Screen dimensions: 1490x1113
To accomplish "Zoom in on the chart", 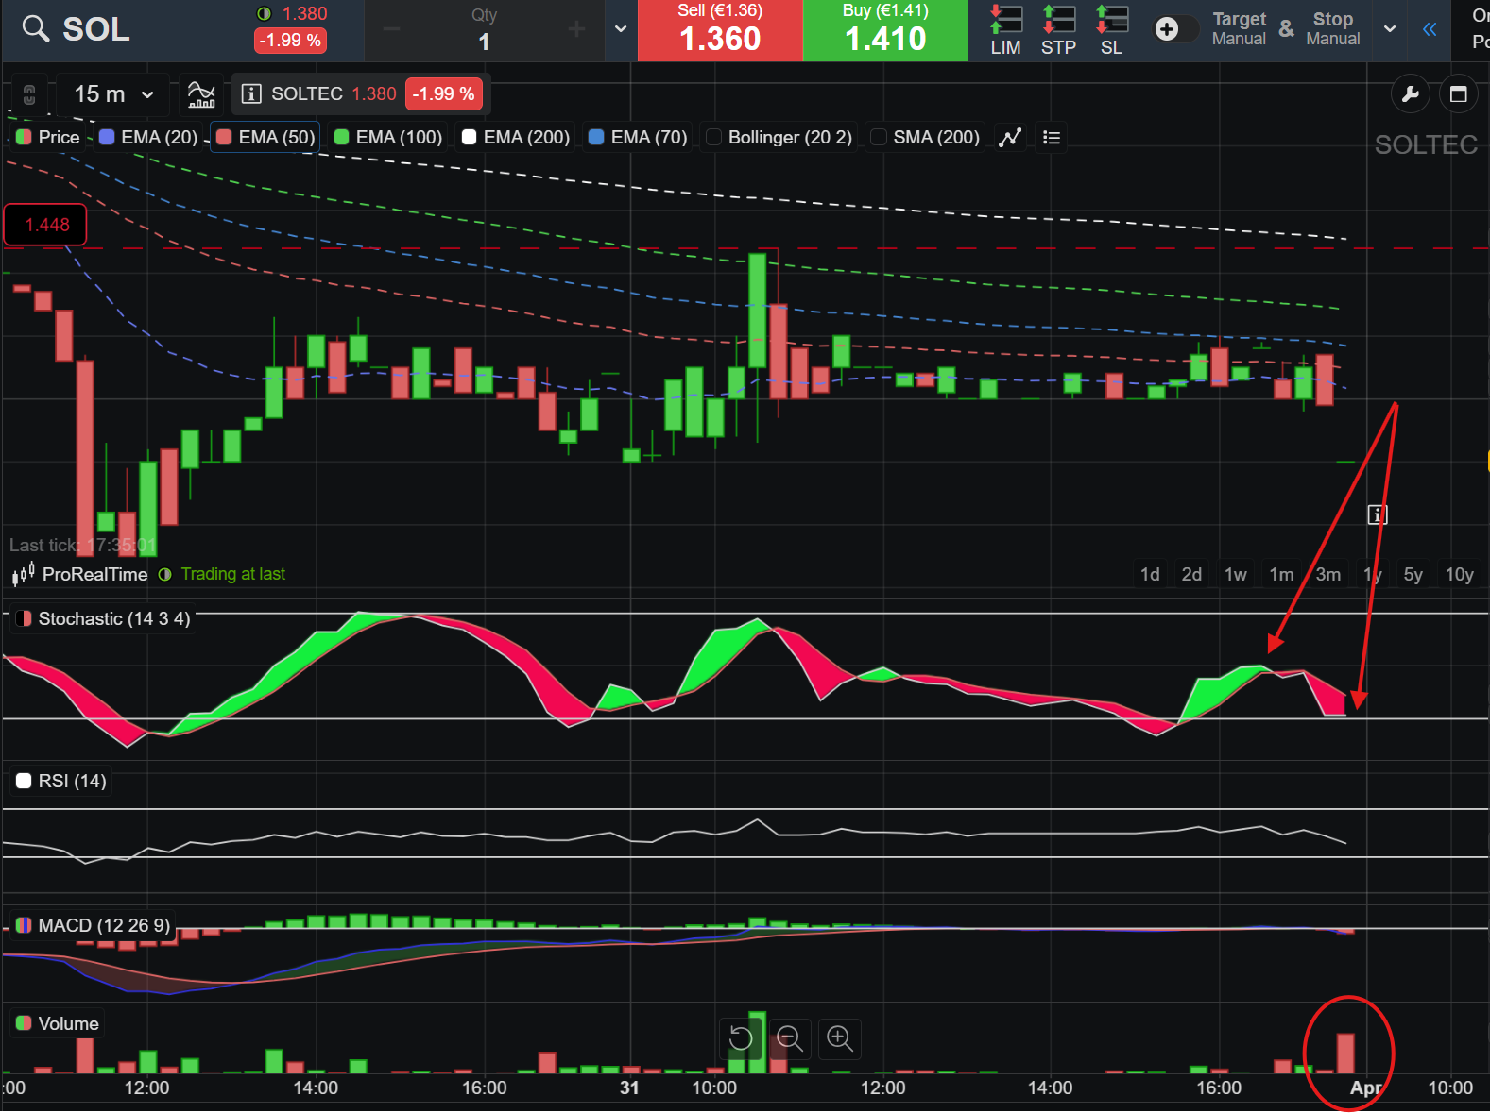I will pos(839,1038).
